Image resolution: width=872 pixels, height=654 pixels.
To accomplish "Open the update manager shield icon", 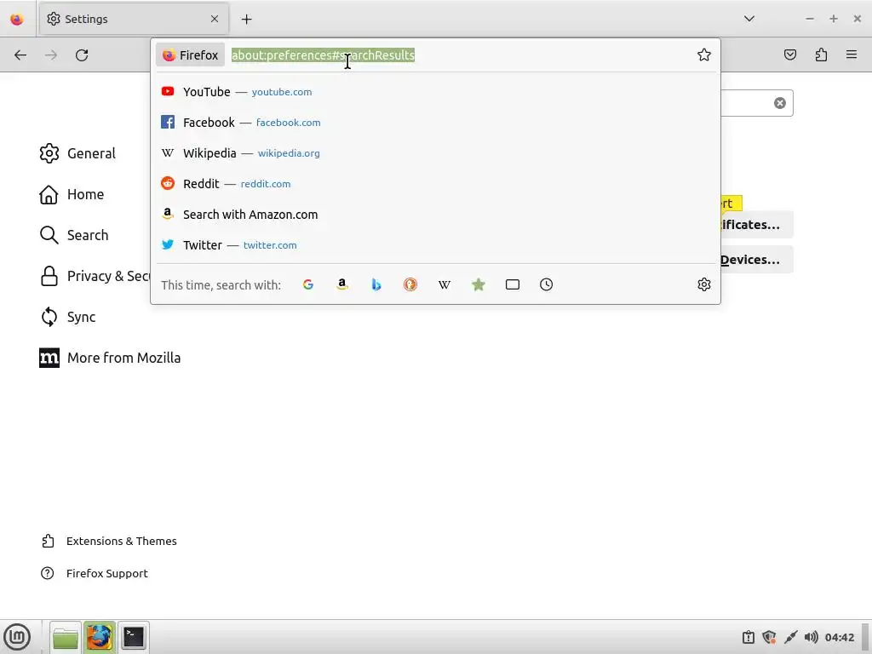I will tap(769, 637).
